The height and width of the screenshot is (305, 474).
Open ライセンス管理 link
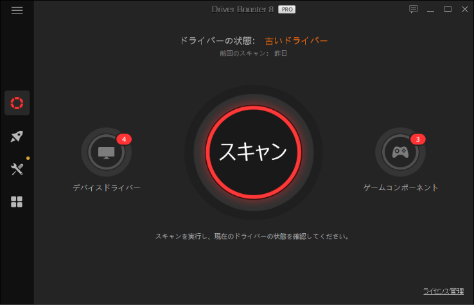(443, 291)
